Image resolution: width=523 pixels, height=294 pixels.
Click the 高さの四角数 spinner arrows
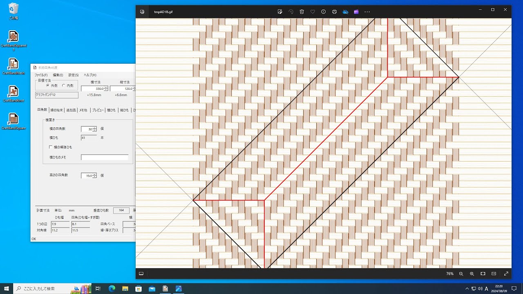pos(94,176)
